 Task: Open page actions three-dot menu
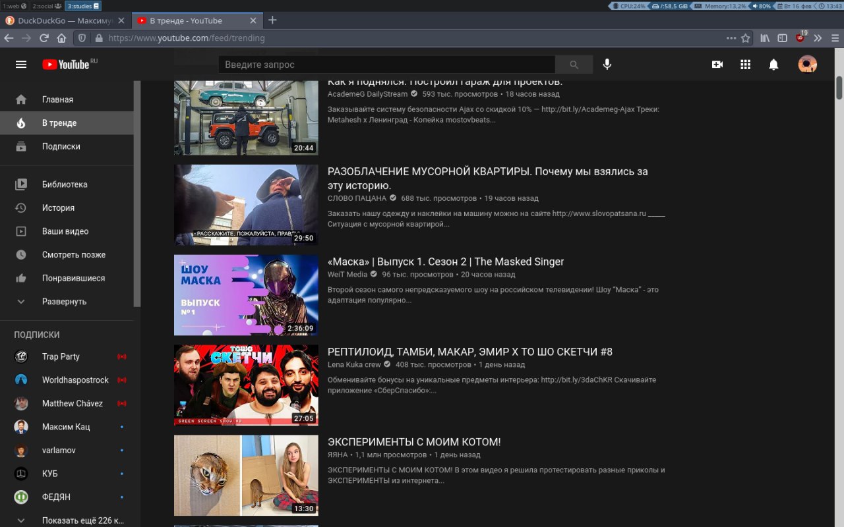tap(731, 38)
